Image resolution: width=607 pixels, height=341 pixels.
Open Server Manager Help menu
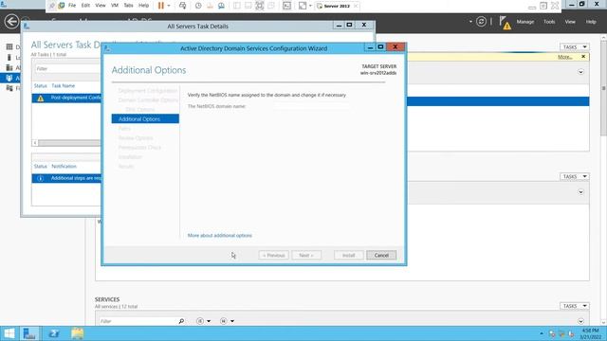point(591,22)
